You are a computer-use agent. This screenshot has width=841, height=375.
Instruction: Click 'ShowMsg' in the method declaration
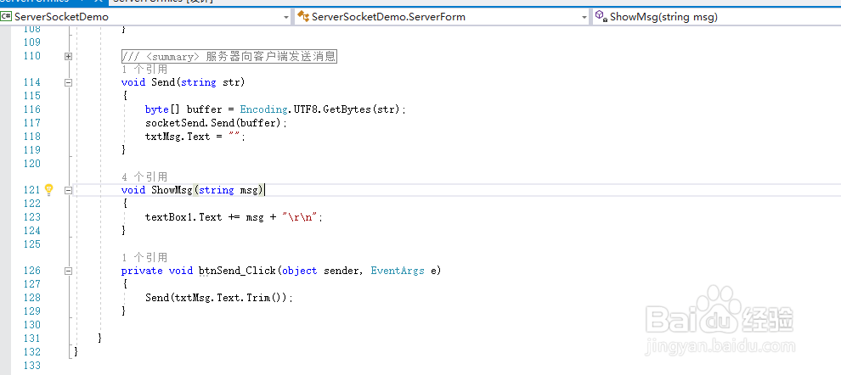(172, 190)
